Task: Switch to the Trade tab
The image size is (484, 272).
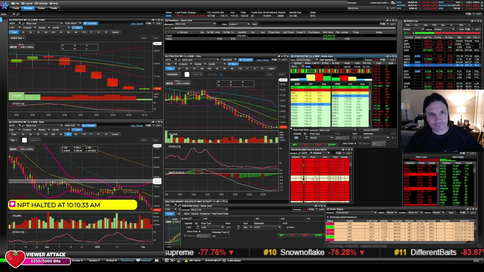Action: tap(53, 8)
